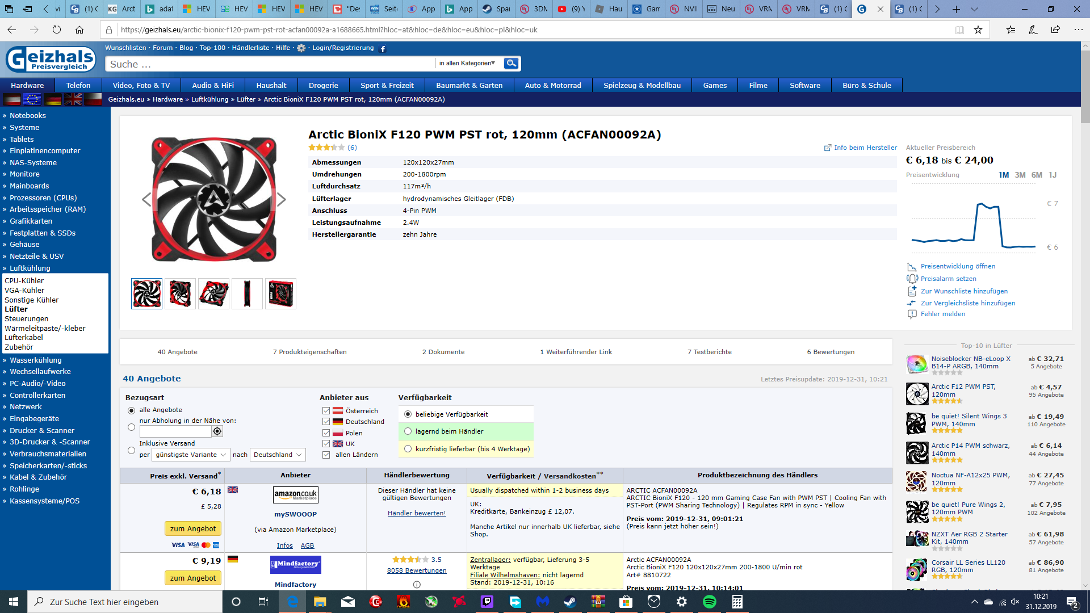This screenshot has width=1090, height=613.
Task: Click the locate-me icon next to pickup field
Action: 217,431
